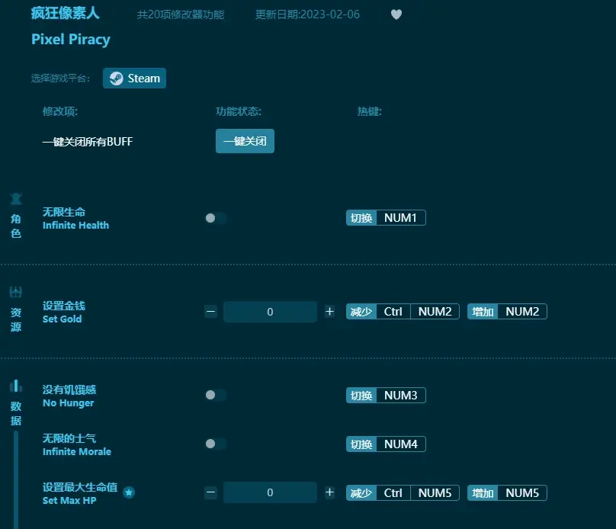
Task: Click the 修改项 column header
Action: coord(60,111)
